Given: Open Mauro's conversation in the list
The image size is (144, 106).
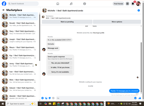Looking at the screenshot, I should 19,49.
